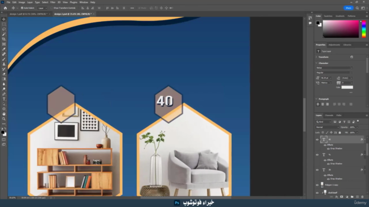This screenshot has height=207, width=369.
Task: Select the Hand tool
Action: click(4, 114)
